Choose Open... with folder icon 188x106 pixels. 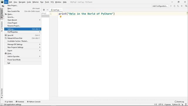(23, 14)
